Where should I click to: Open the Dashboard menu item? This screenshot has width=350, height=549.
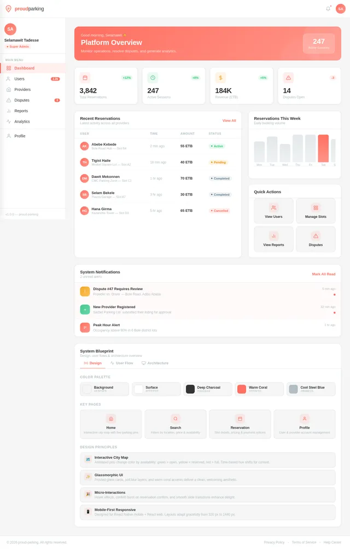click(33, 68)
